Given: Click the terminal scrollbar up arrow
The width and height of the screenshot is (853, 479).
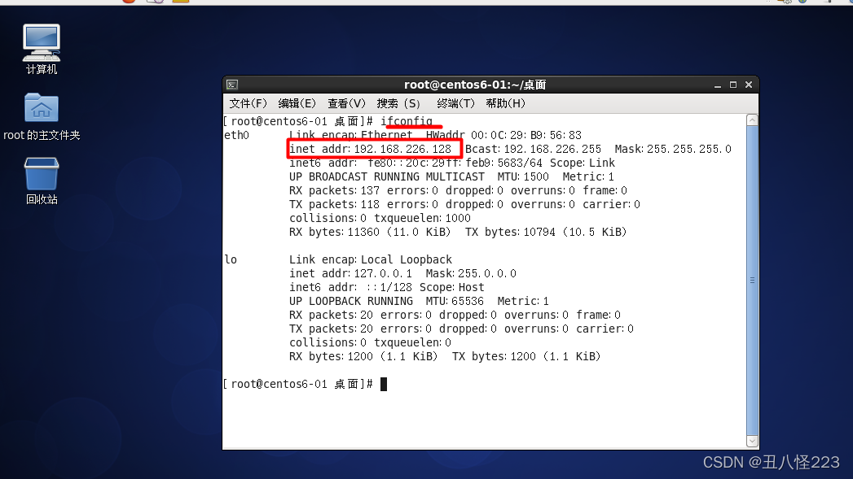Looking at the screenshot, I should point(752,120).
